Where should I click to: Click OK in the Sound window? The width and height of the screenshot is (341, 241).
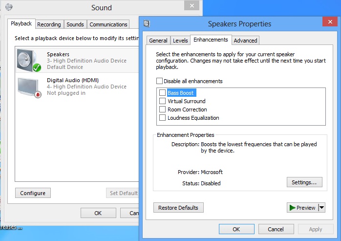[x=98, y=213]
